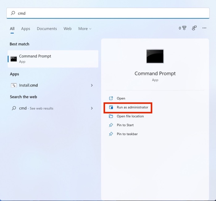Click the Pin to taskbar pin icon

111,134
